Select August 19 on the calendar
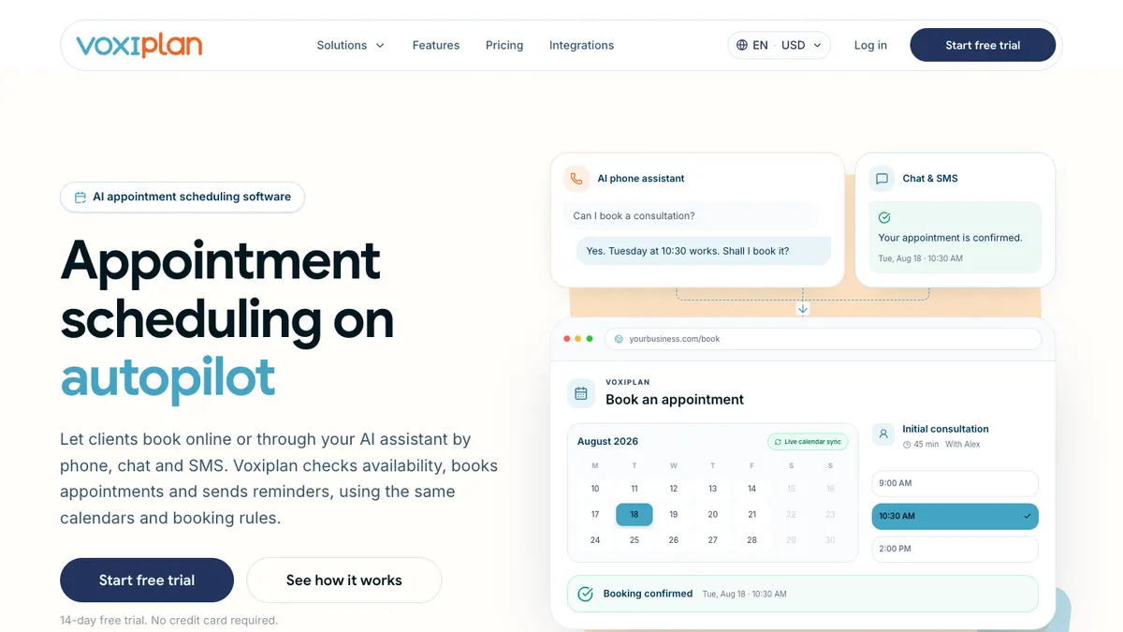The width and height of the screenshot is (1123, 632). [x=674, y=514]
